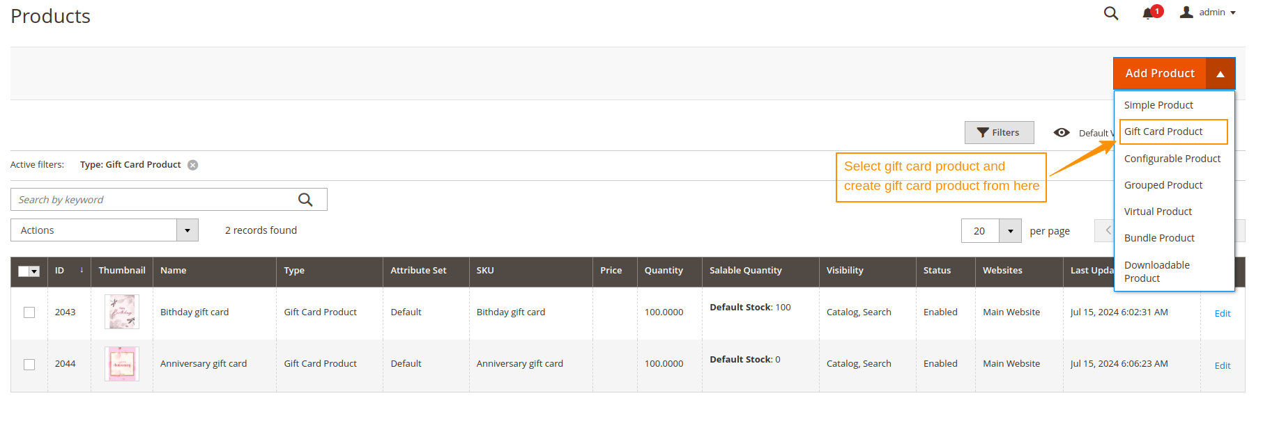Image resolution: width=1263 pixels, height=421 pixels.
Task: Open the global search magnifier icon
Action: pos(1111,13)
